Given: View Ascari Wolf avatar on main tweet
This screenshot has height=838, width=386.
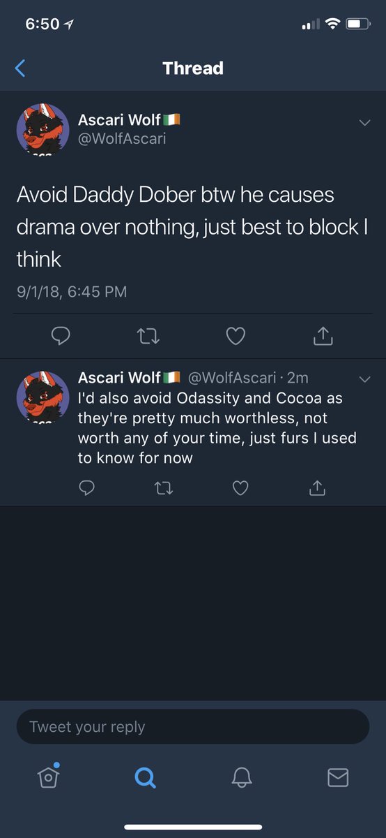Looking at the screenshot, I should pyautogui.click(x=43, y=130).
